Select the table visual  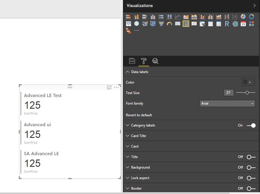(x=211, y=24)
